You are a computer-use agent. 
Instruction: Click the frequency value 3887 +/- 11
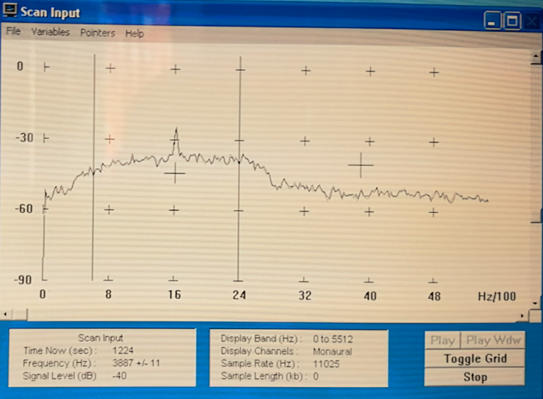pyautogui.click(x=135, y=363)
